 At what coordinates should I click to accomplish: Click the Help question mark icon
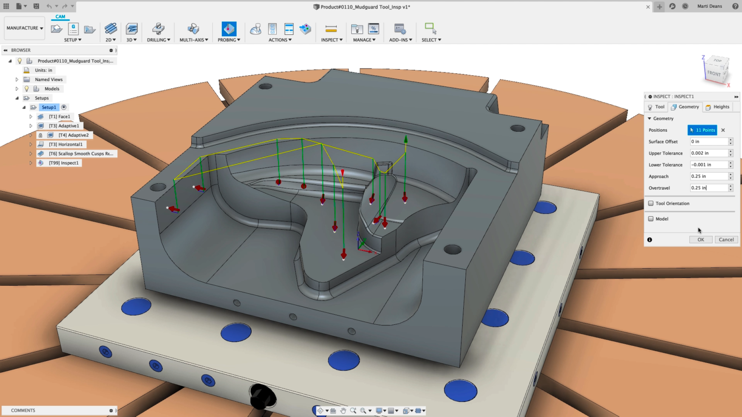735,6
